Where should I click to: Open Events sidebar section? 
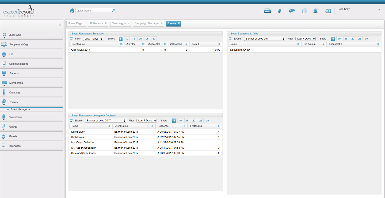coord(31,102)
